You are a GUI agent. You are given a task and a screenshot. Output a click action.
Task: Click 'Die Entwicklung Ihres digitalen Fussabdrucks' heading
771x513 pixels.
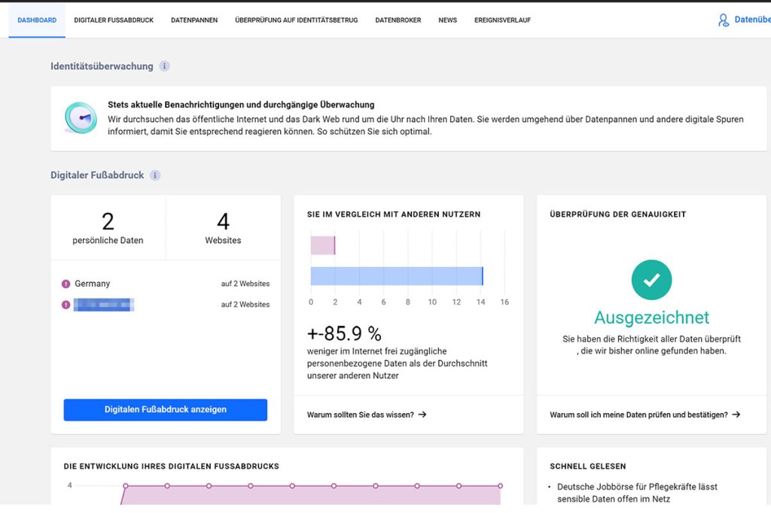point(171,466)
